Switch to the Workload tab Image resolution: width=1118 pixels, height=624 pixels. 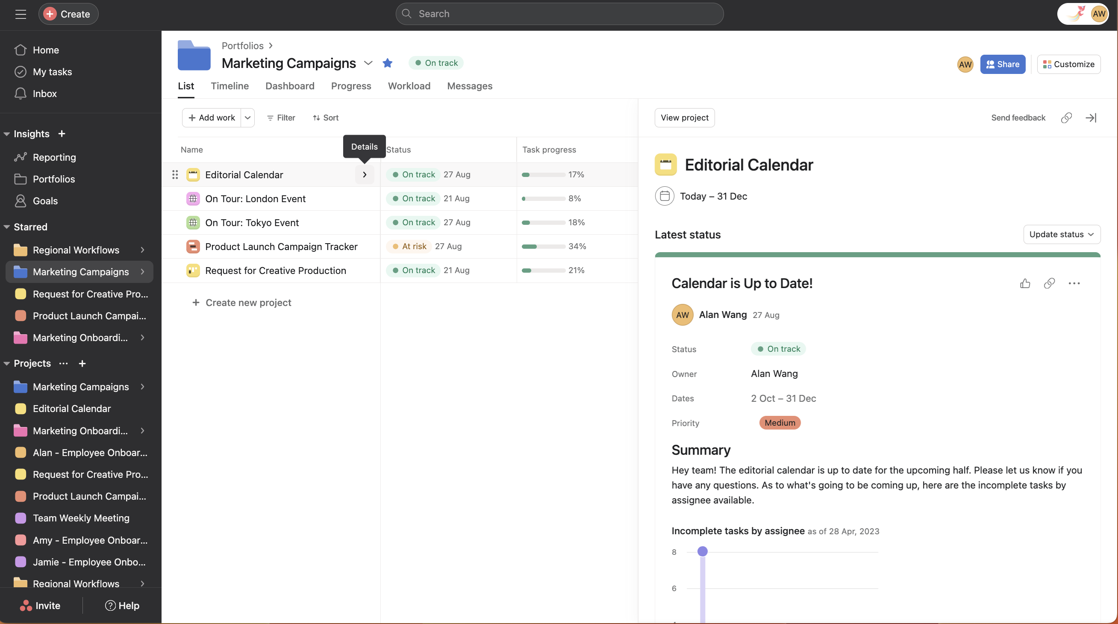409,86
